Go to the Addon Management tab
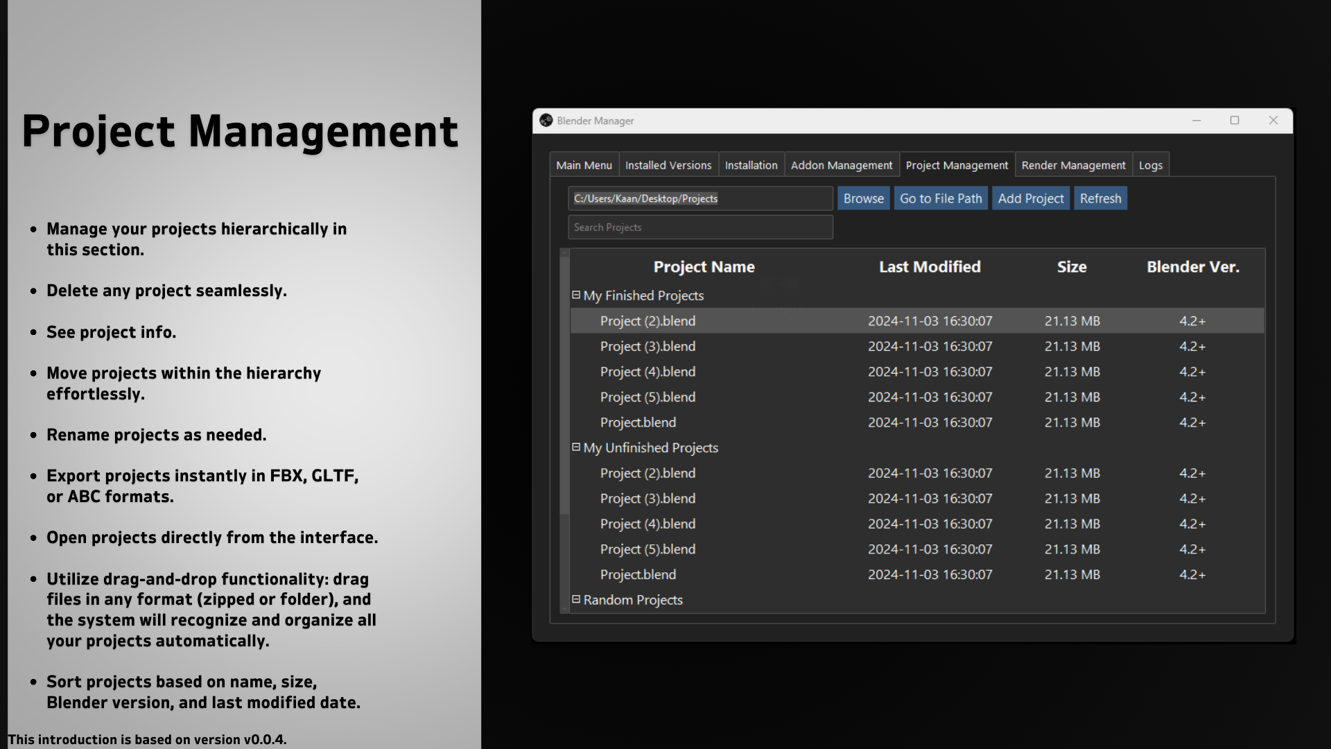 pos(841,165)
